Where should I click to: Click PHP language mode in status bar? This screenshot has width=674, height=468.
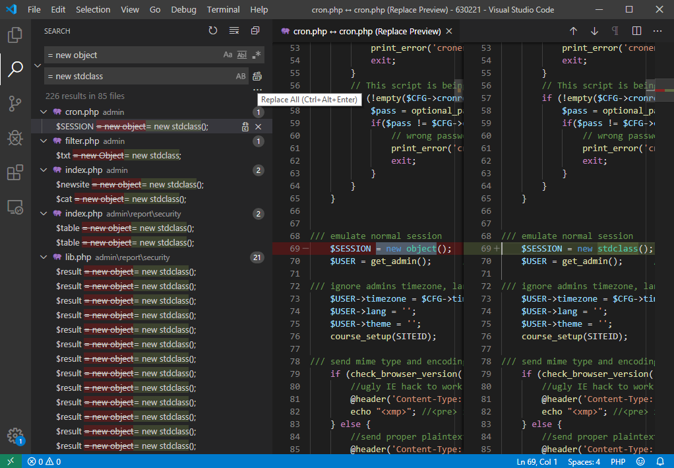click(x=618, y=461)
